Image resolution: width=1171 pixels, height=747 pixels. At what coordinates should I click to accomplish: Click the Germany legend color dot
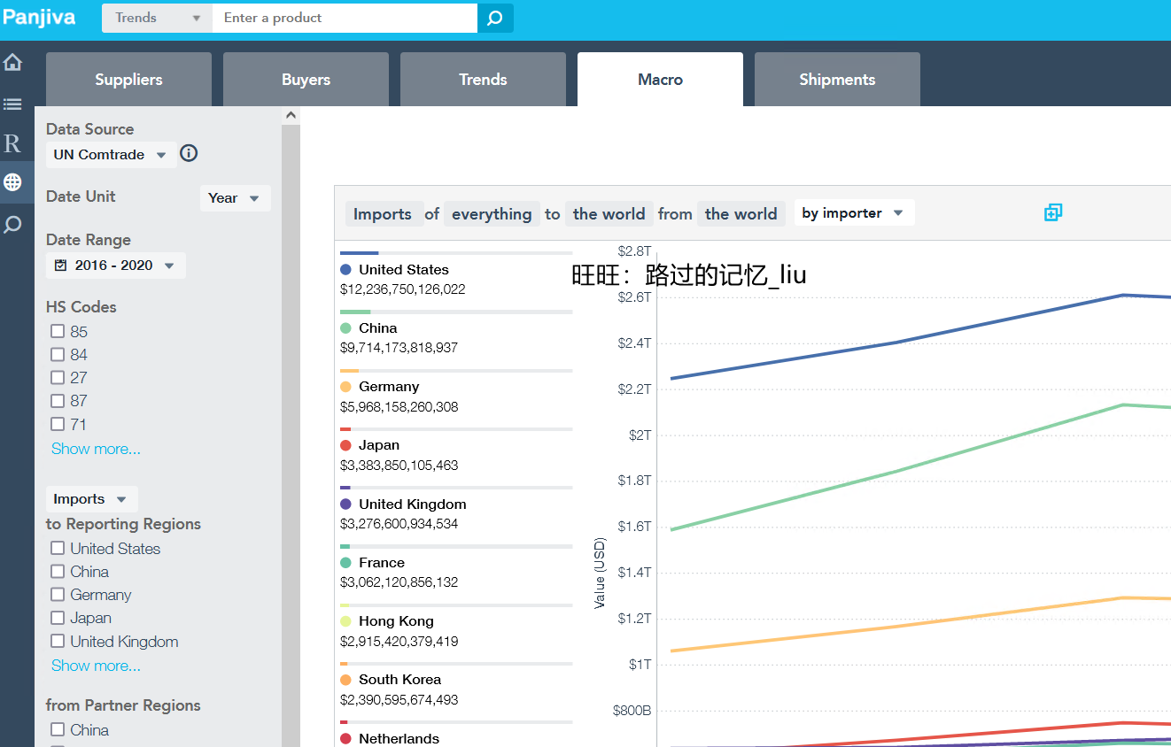pyautogui.click(x=345, y=387)
